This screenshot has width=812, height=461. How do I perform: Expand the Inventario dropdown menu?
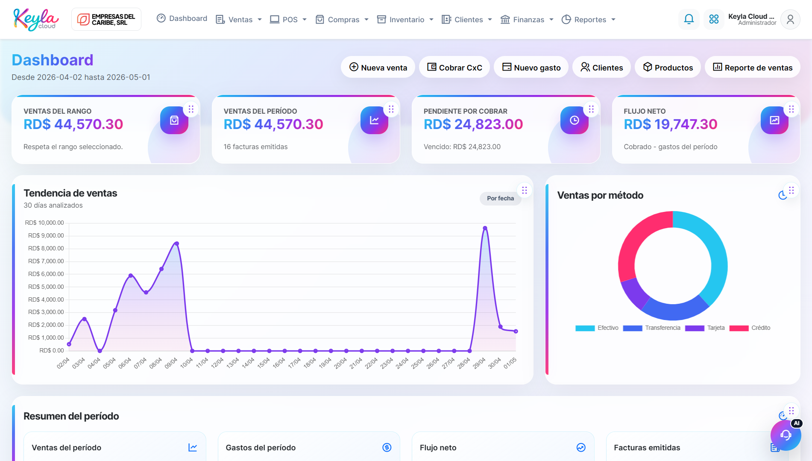click(x=405, y=20)
